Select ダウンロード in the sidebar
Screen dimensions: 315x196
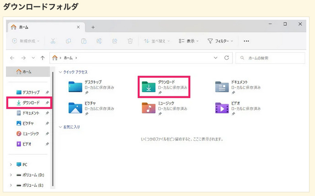coord(28,103)
